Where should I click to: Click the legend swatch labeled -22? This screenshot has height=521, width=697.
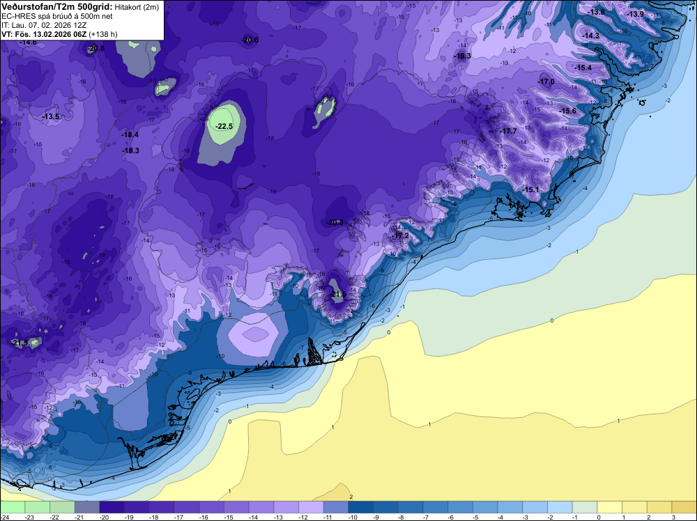62,507
